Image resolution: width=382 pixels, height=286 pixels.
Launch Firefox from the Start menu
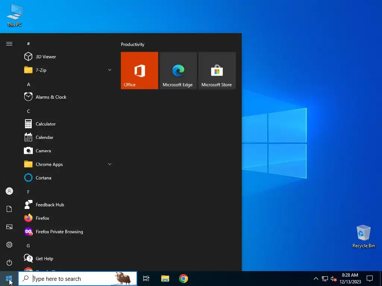(68, 218)
